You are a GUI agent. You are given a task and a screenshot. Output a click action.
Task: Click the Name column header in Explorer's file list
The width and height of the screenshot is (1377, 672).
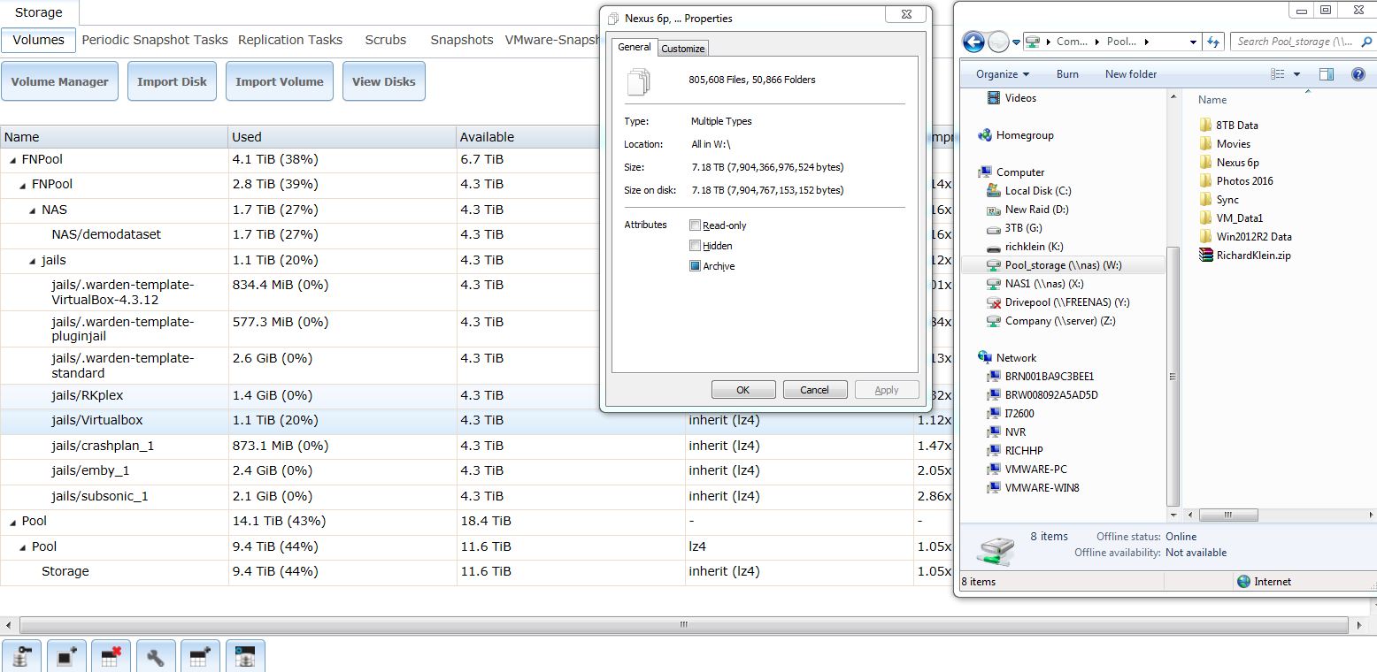1212,100
